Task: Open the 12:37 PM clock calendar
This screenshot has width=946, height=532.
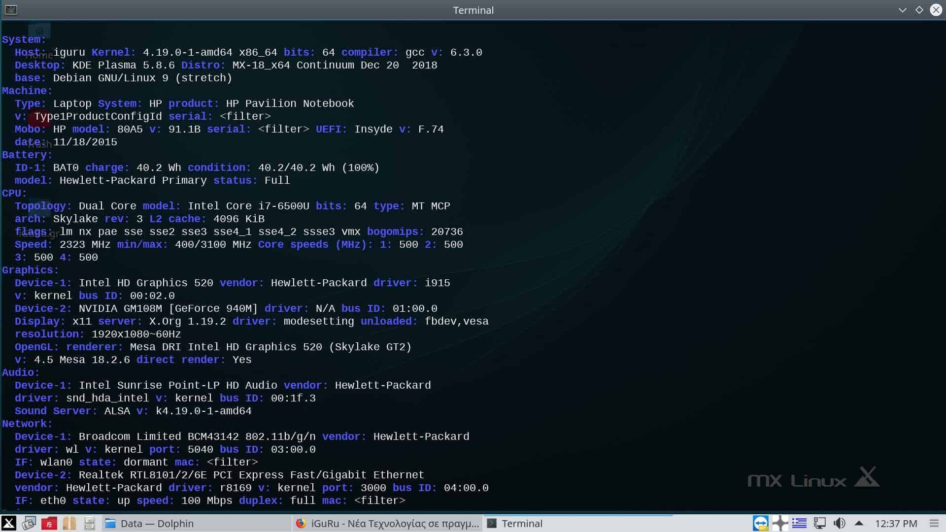Action: pyautogui.click(x=896, y=523)
